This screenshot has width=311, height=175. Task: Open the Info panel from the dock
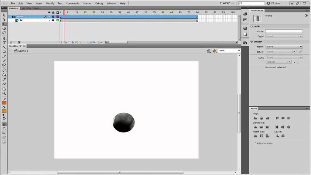245,28
